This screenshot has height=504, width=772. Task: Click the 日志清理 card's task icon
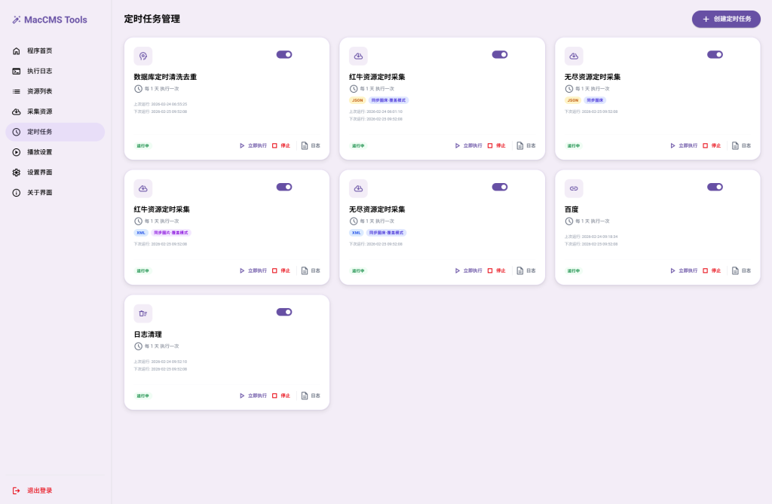143,313
